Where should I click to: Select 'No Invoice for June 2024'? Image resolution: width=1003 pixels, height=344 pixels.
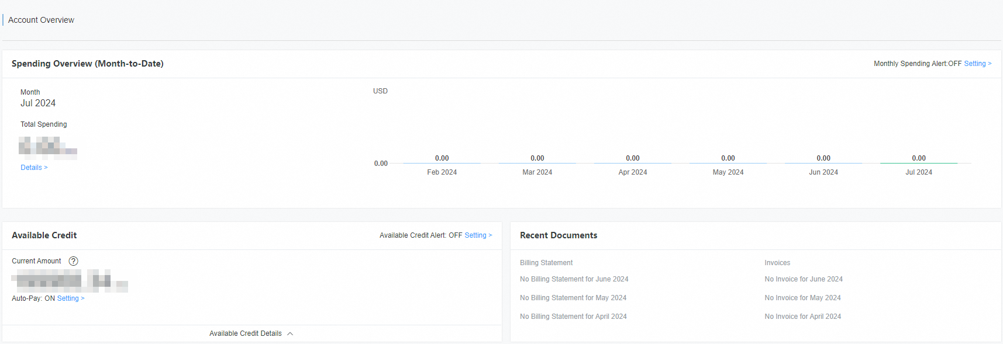[803, 279]
